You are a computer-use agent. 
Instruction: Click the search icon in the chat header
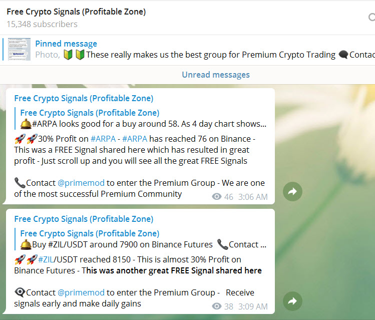tap(371, 17)
